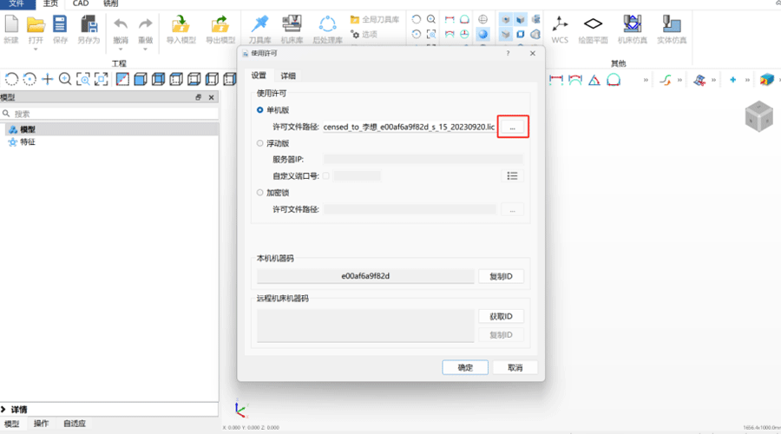Select the 单机版 radio button
The width and height of the screenshot is (781, 434).
pos(260,110)
